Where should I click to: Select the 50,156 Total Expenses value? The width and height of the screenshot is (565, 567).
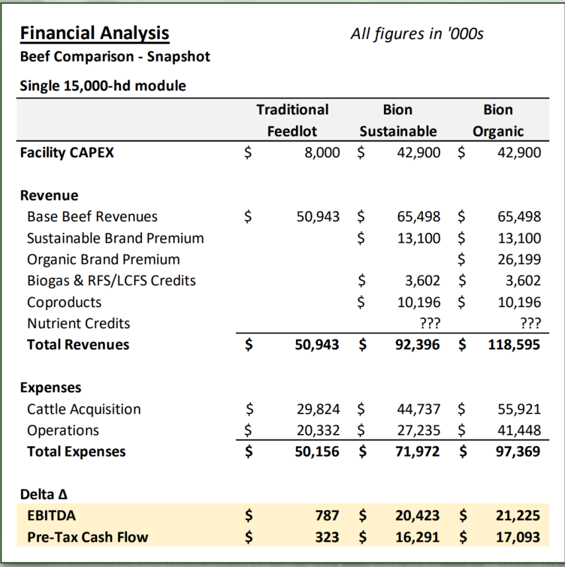point(317,452)
